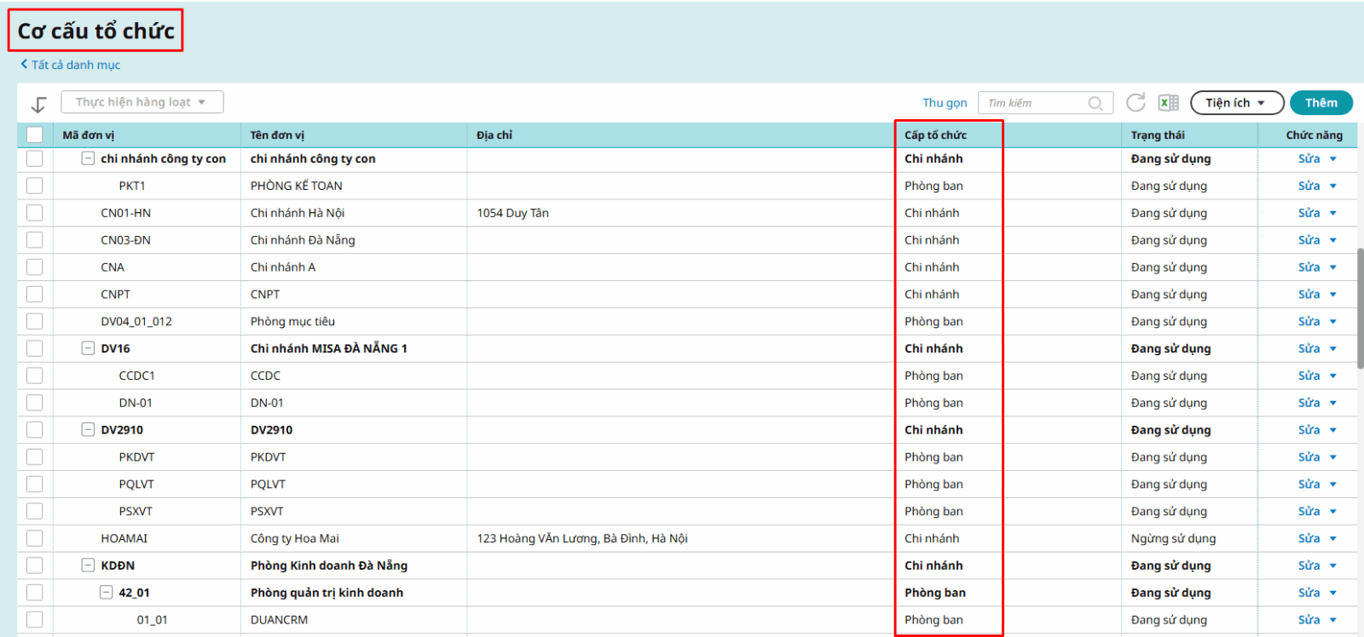
Task: Collapse the DV16 tree node
Action: coord(88,348)
